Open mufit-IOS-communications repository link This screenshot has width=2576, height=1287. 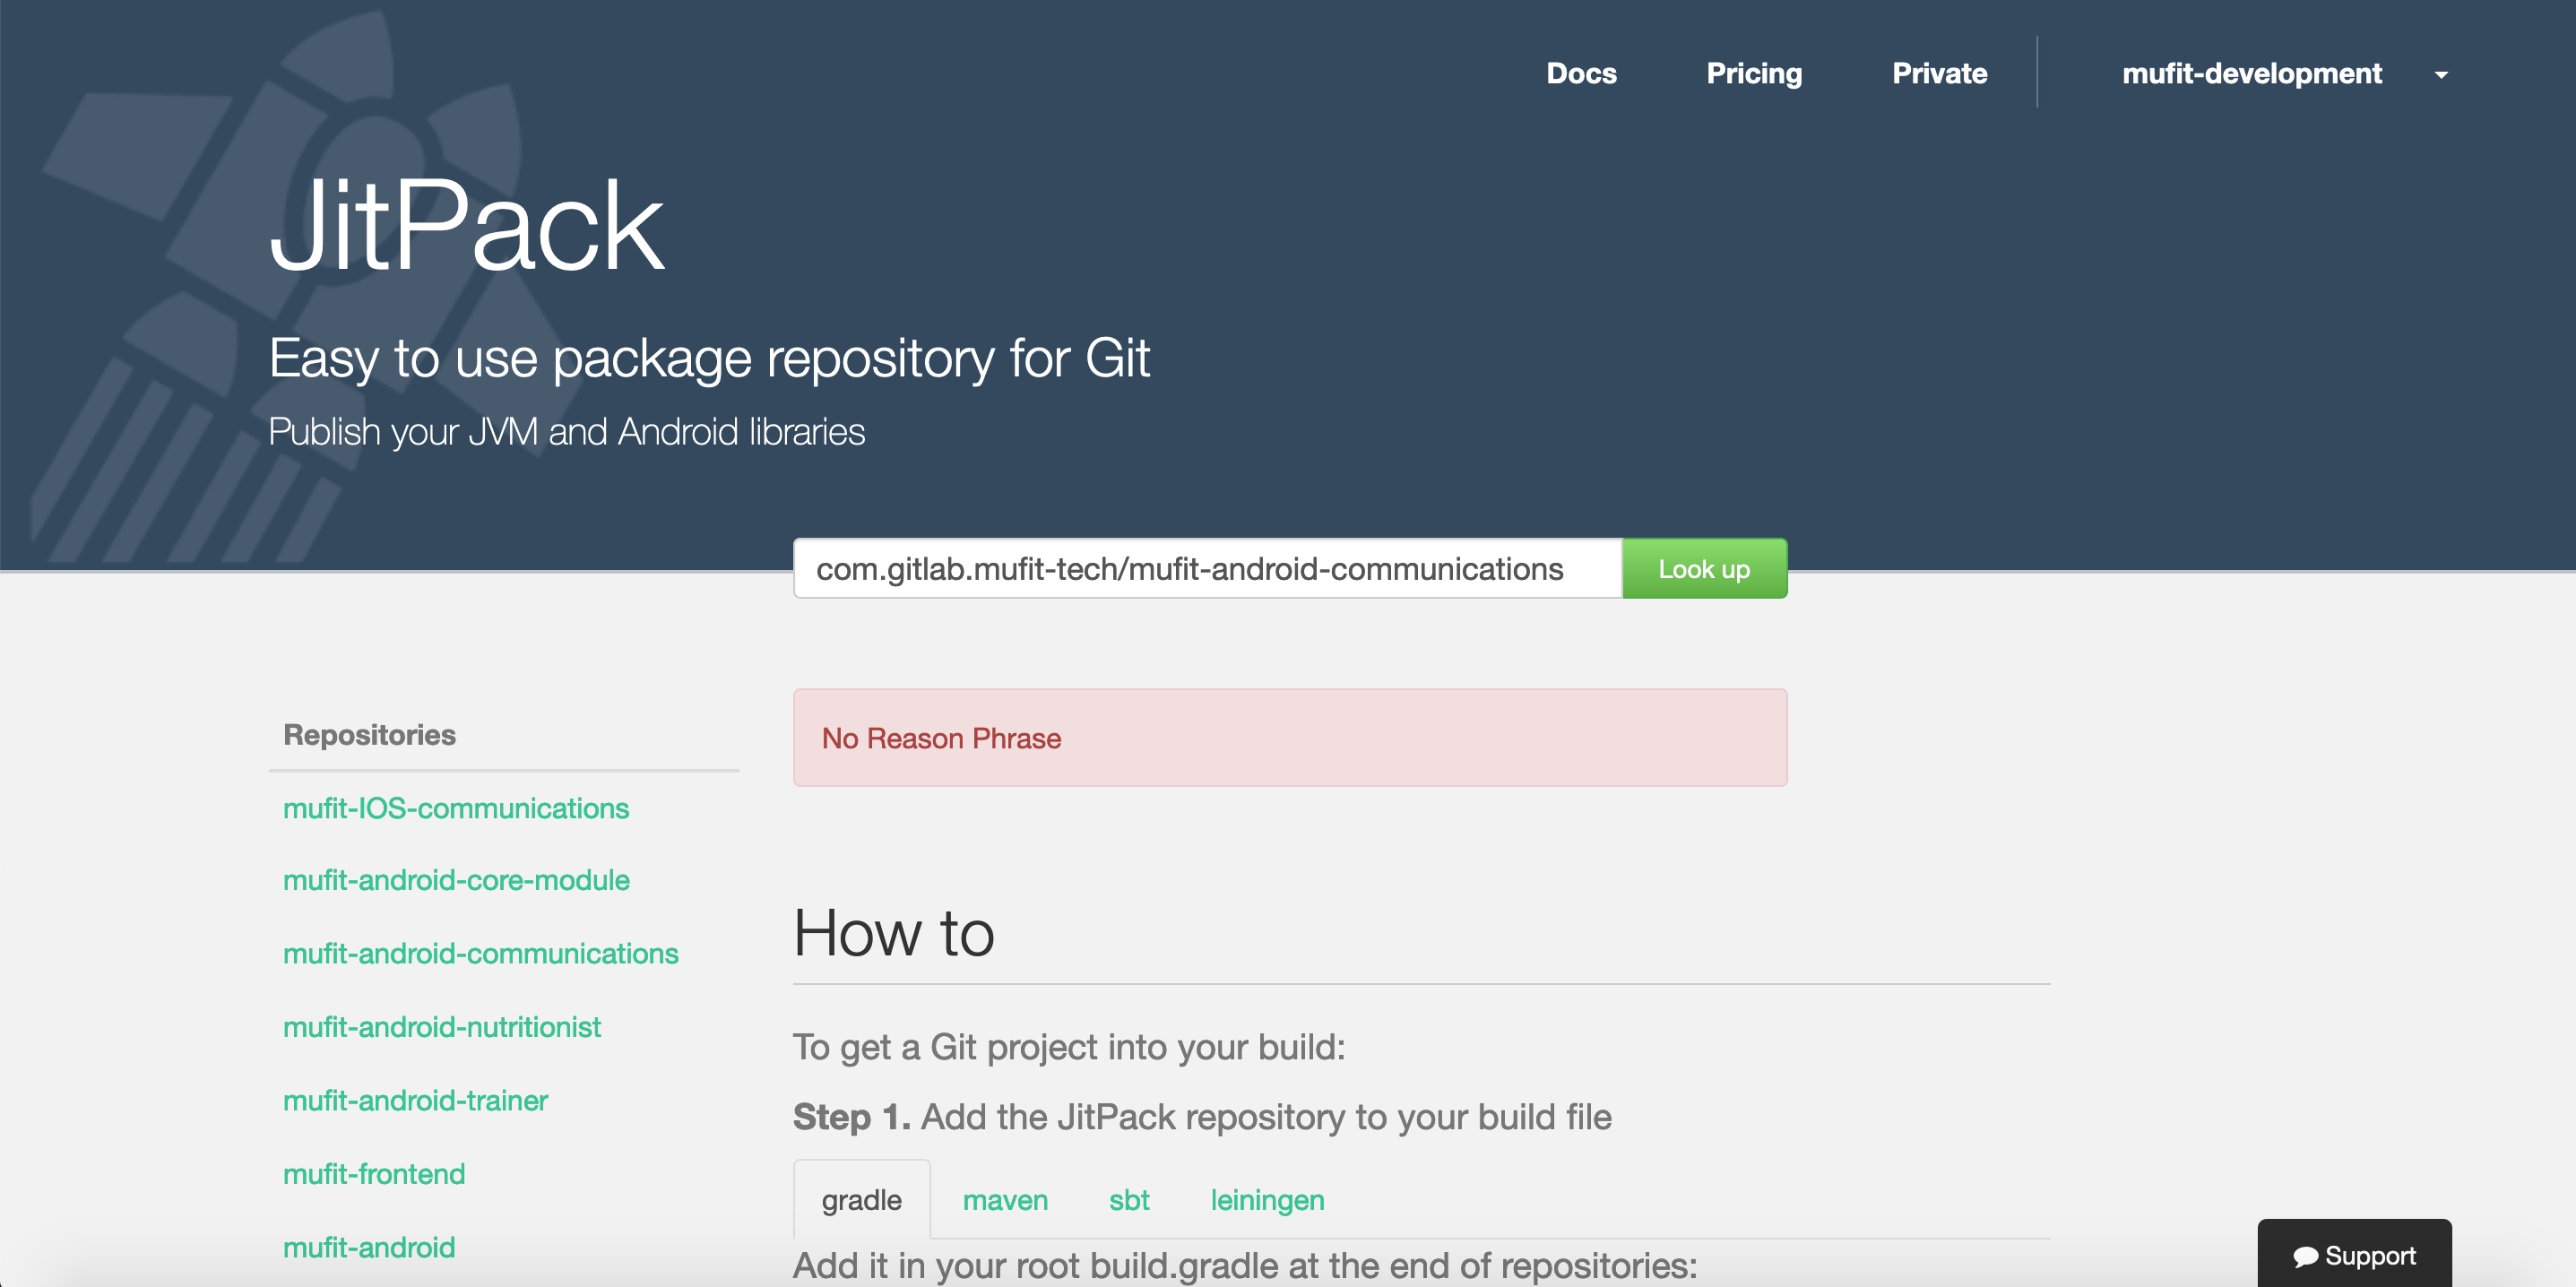pyautogui.click(x=455, y=808)
